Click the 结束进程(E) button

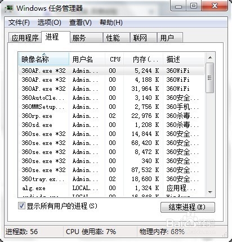pos(188,207)
